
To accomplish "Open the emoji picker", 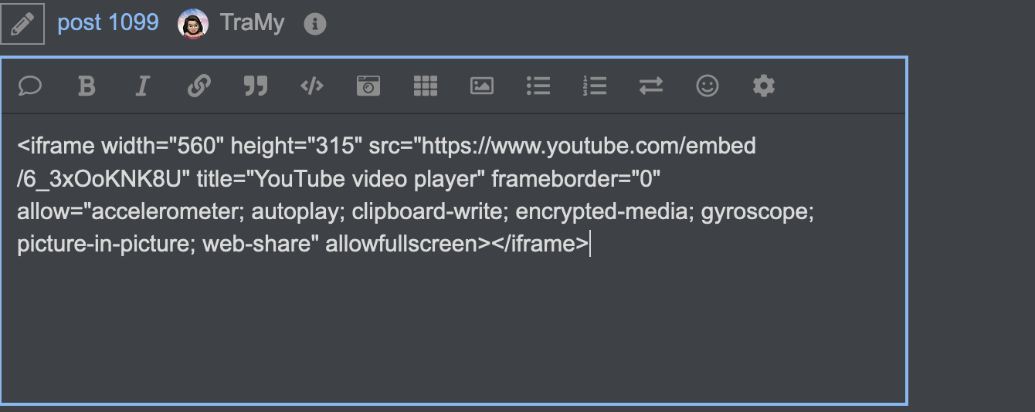I will pyautogui.click(x=708, y=86).
